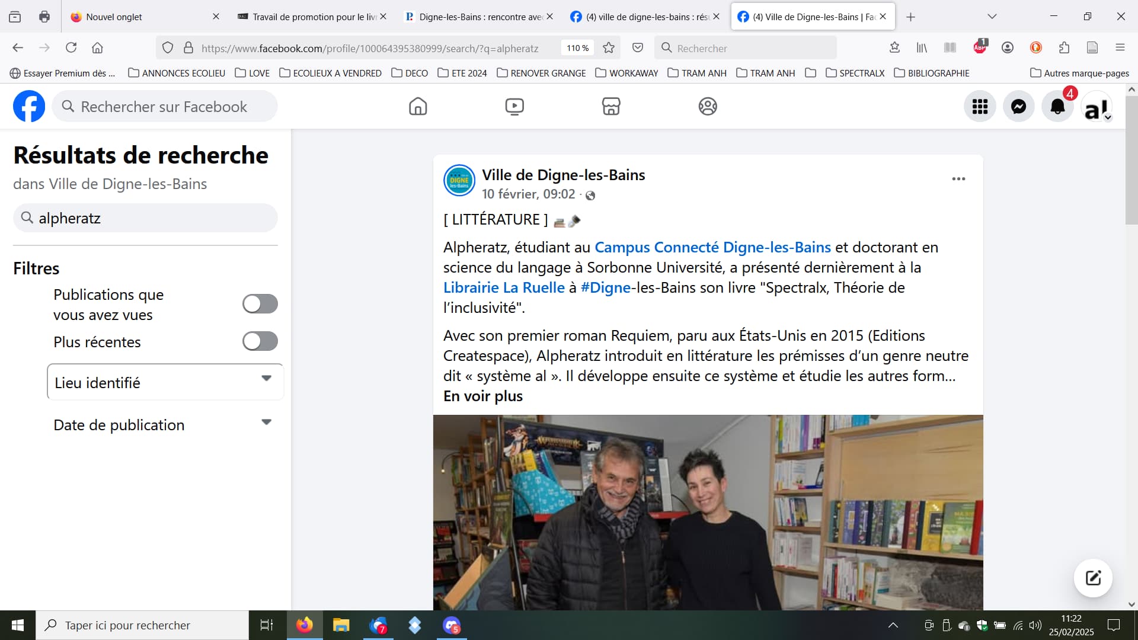The image size is (1138, 640).
Task: Go to Facebook Home feed icon
Action: click(418, 107)
